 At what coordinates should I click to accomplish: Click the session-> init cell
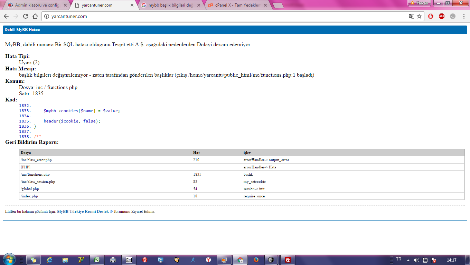[353, 189]
